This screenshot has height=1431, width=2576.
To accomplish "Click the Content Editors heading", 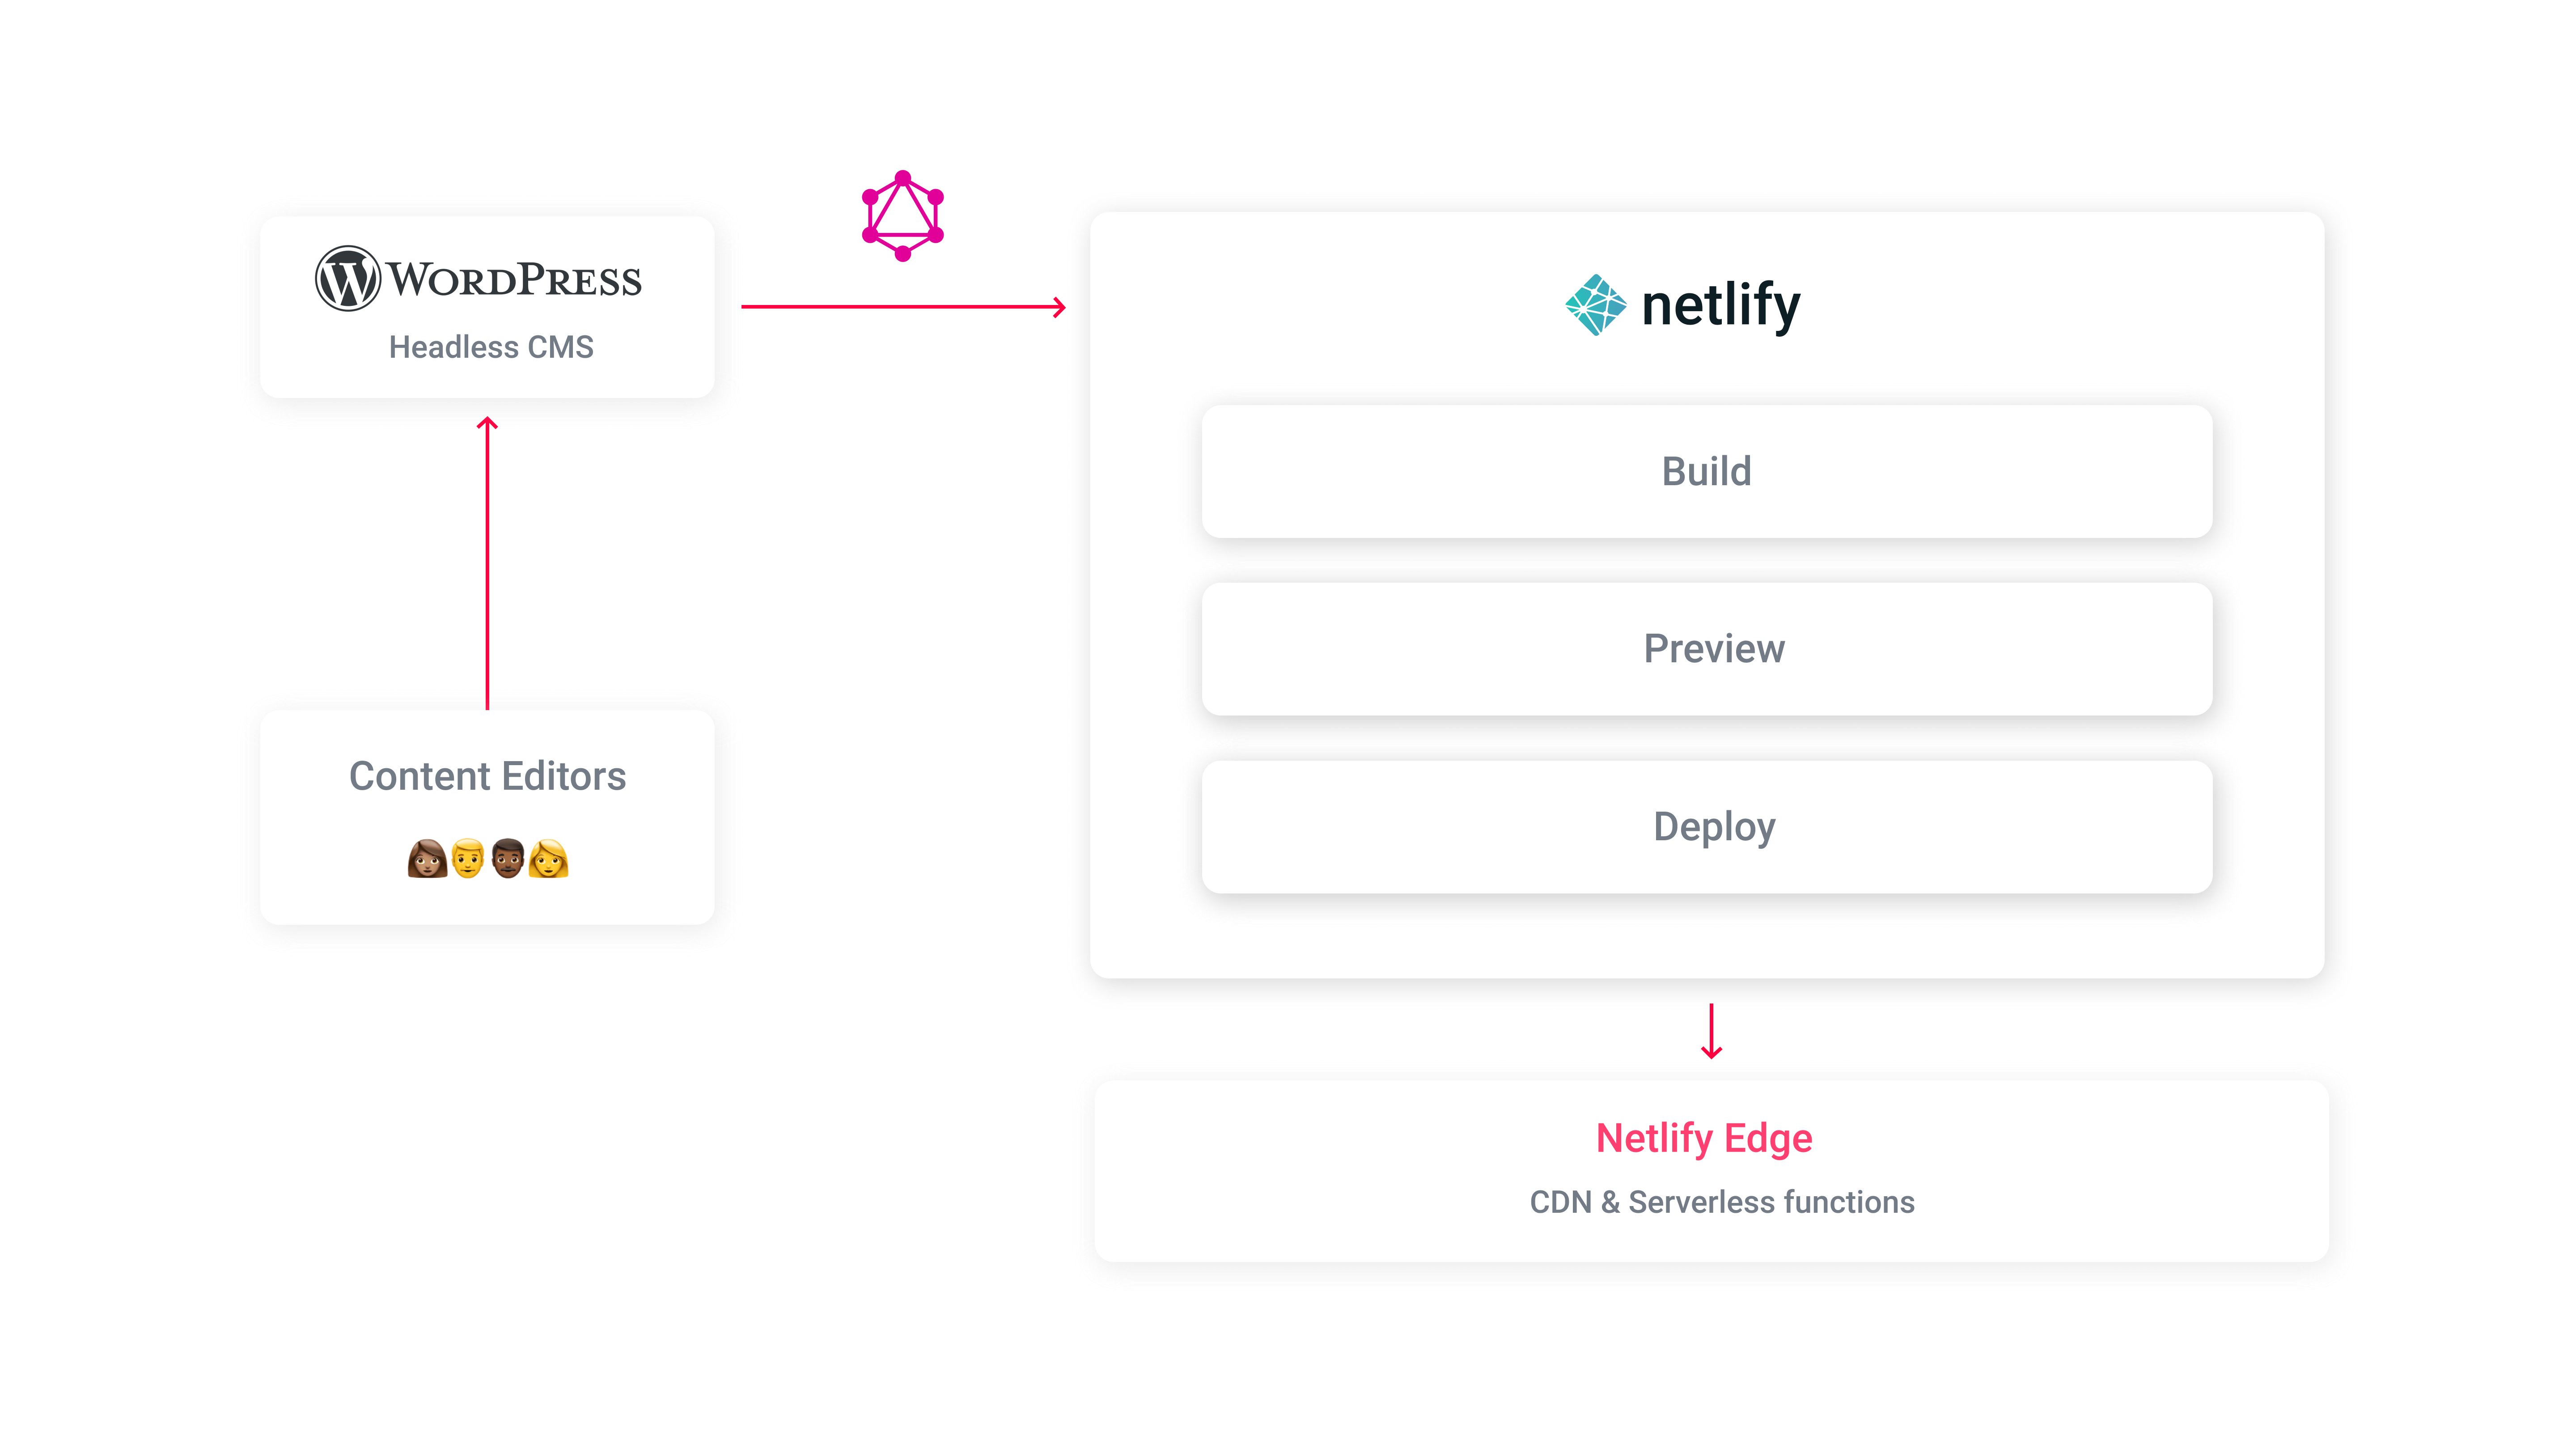I will coord(487,776).
